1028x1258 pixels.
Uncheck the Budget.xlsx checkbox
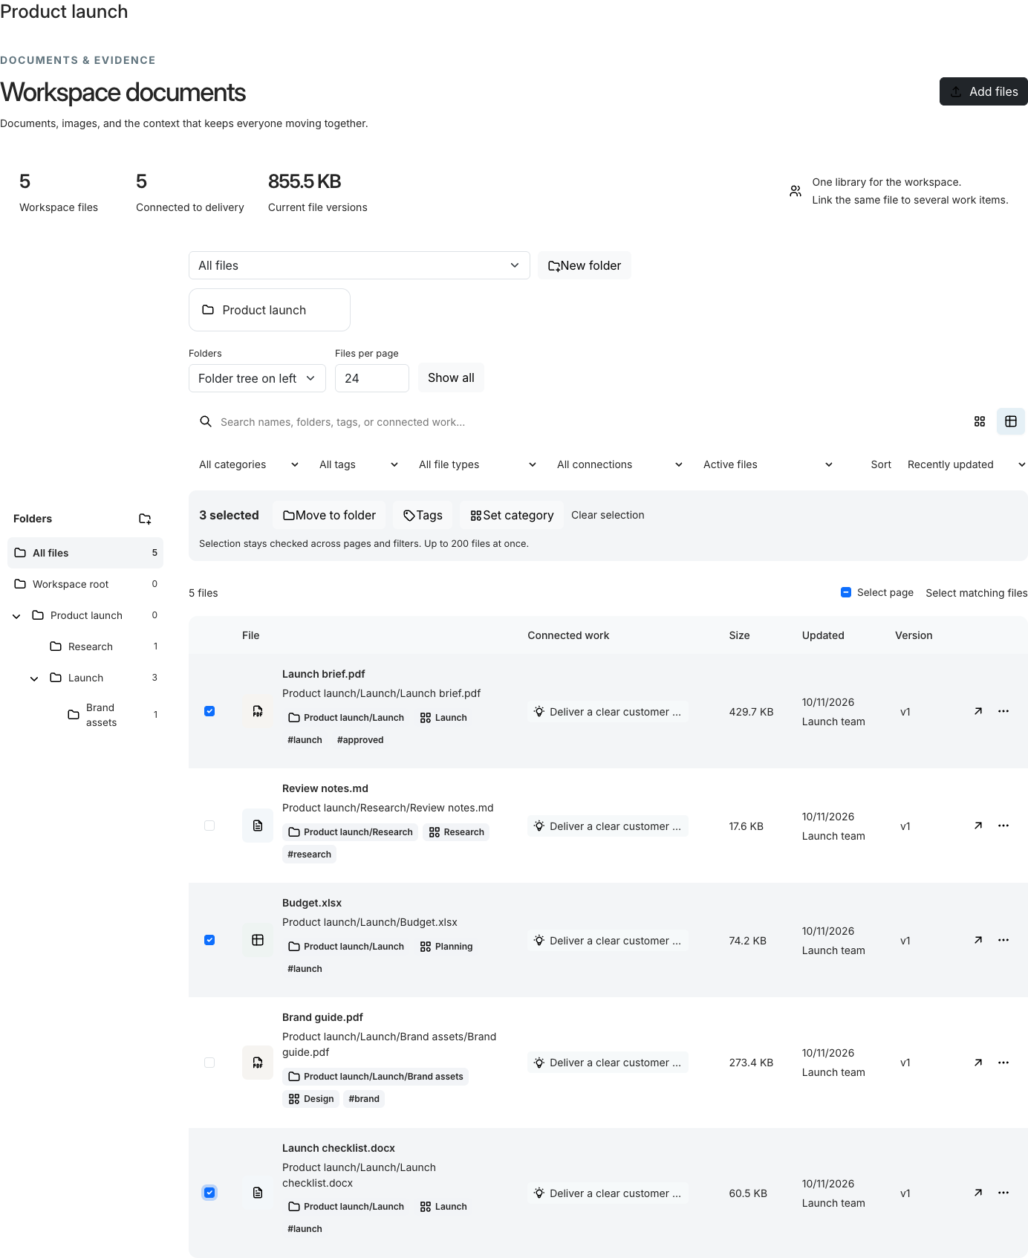click(209, 940)
